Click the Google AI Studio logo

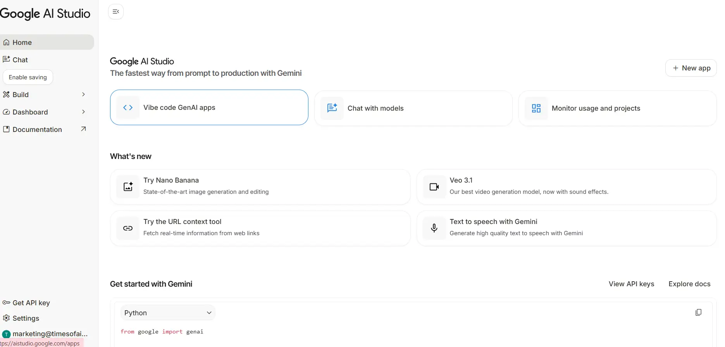point(45,14)
